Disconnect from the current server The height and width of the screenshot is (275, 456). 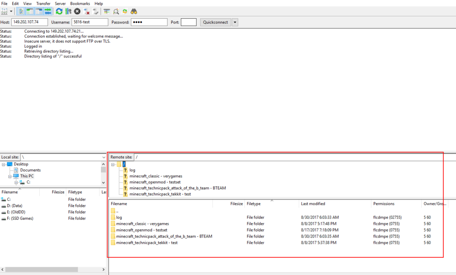coord(86,11)
